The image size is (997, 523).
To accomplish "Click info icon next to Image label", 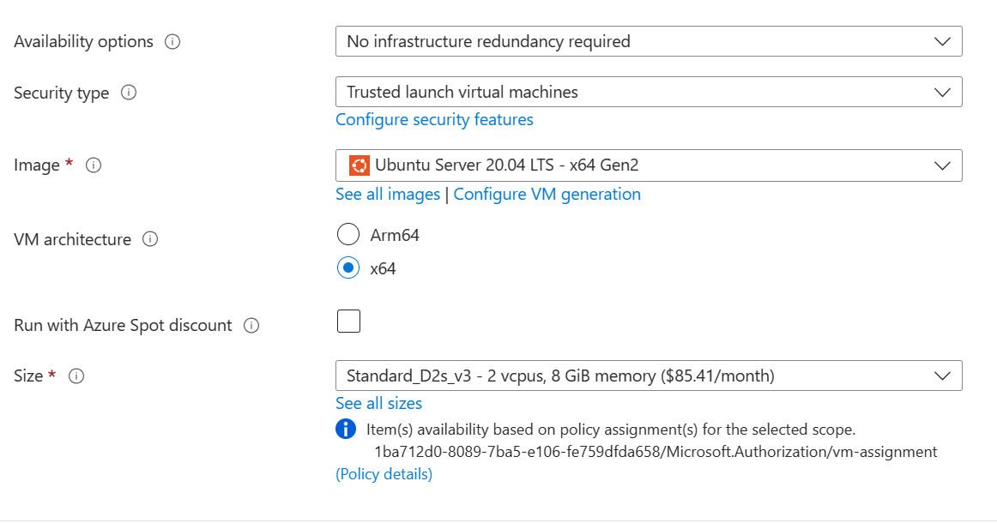I will (94, 165).
